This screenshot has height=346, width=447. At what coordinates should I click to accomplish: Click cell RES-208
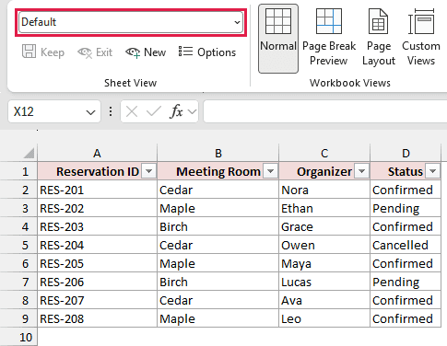coord(97,318)
